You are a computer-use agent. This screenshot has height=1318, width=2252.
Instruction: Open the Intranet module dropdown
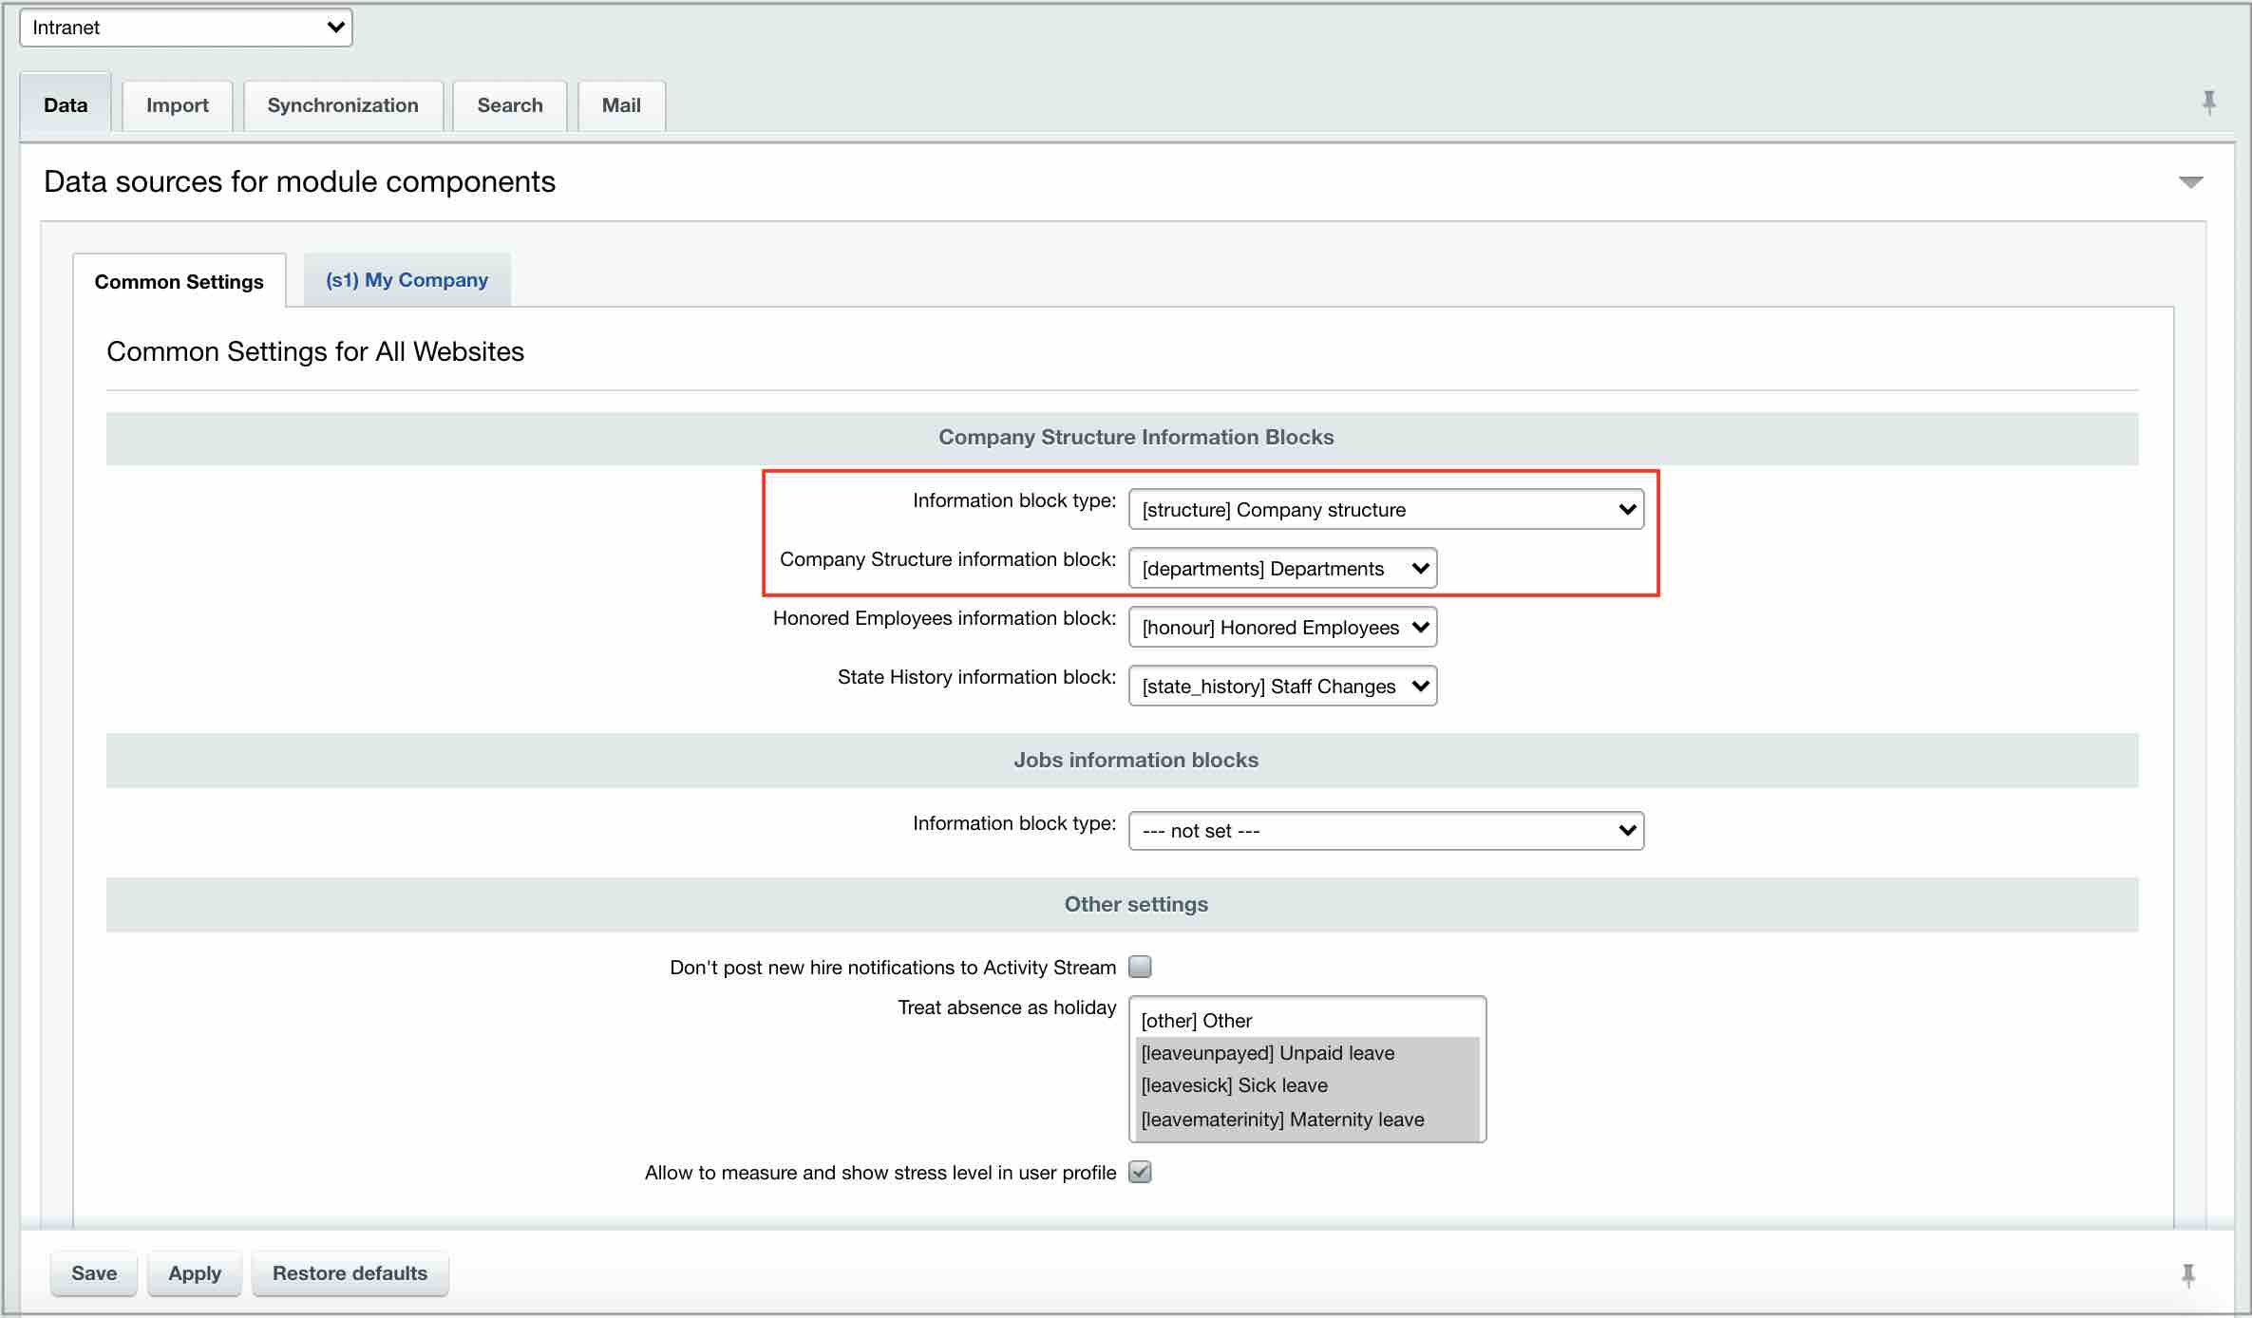click(x=186, y=28)
